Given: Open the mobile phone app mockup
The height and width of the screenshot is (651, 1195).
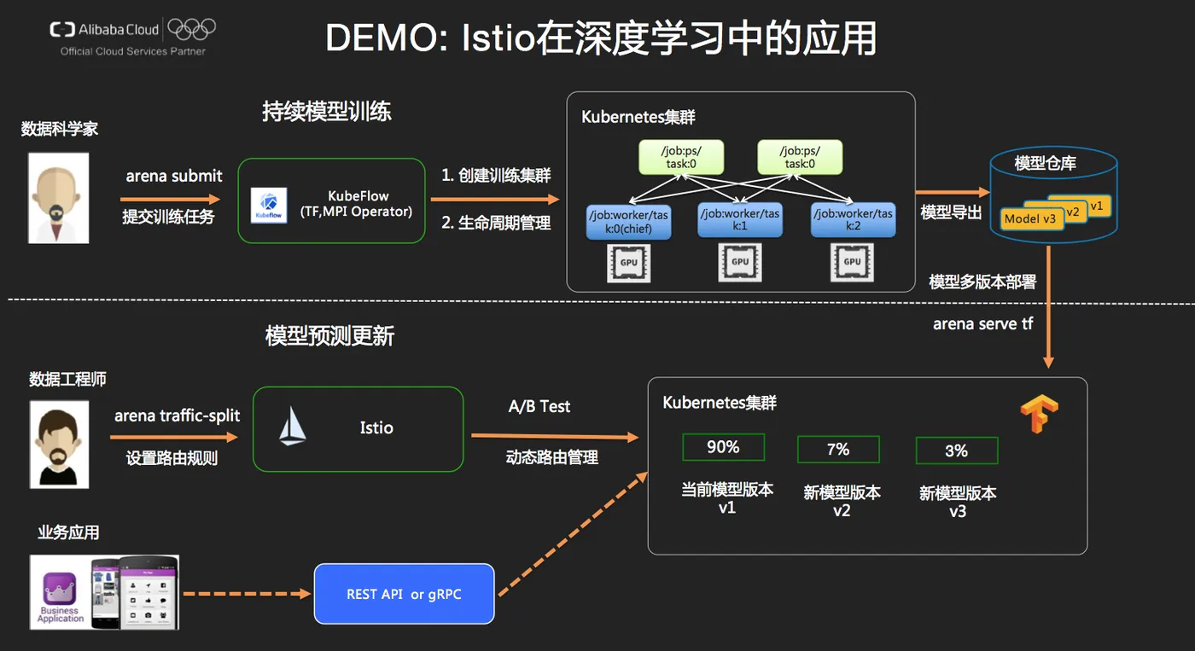Looking at the screenshot, I should coord(135,592).
